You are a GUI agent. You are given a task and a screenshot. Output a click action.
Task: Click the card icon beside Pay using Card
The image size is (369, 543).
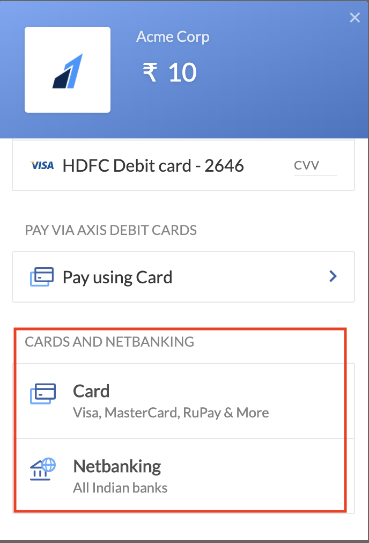tap(42, 277)
